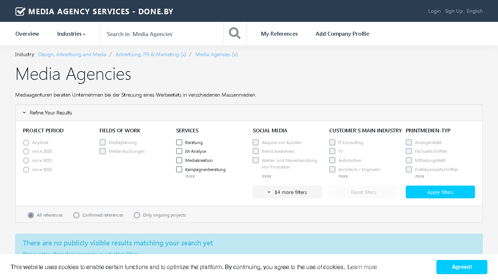Select the 'since 2023' radio button

[26, 160]
